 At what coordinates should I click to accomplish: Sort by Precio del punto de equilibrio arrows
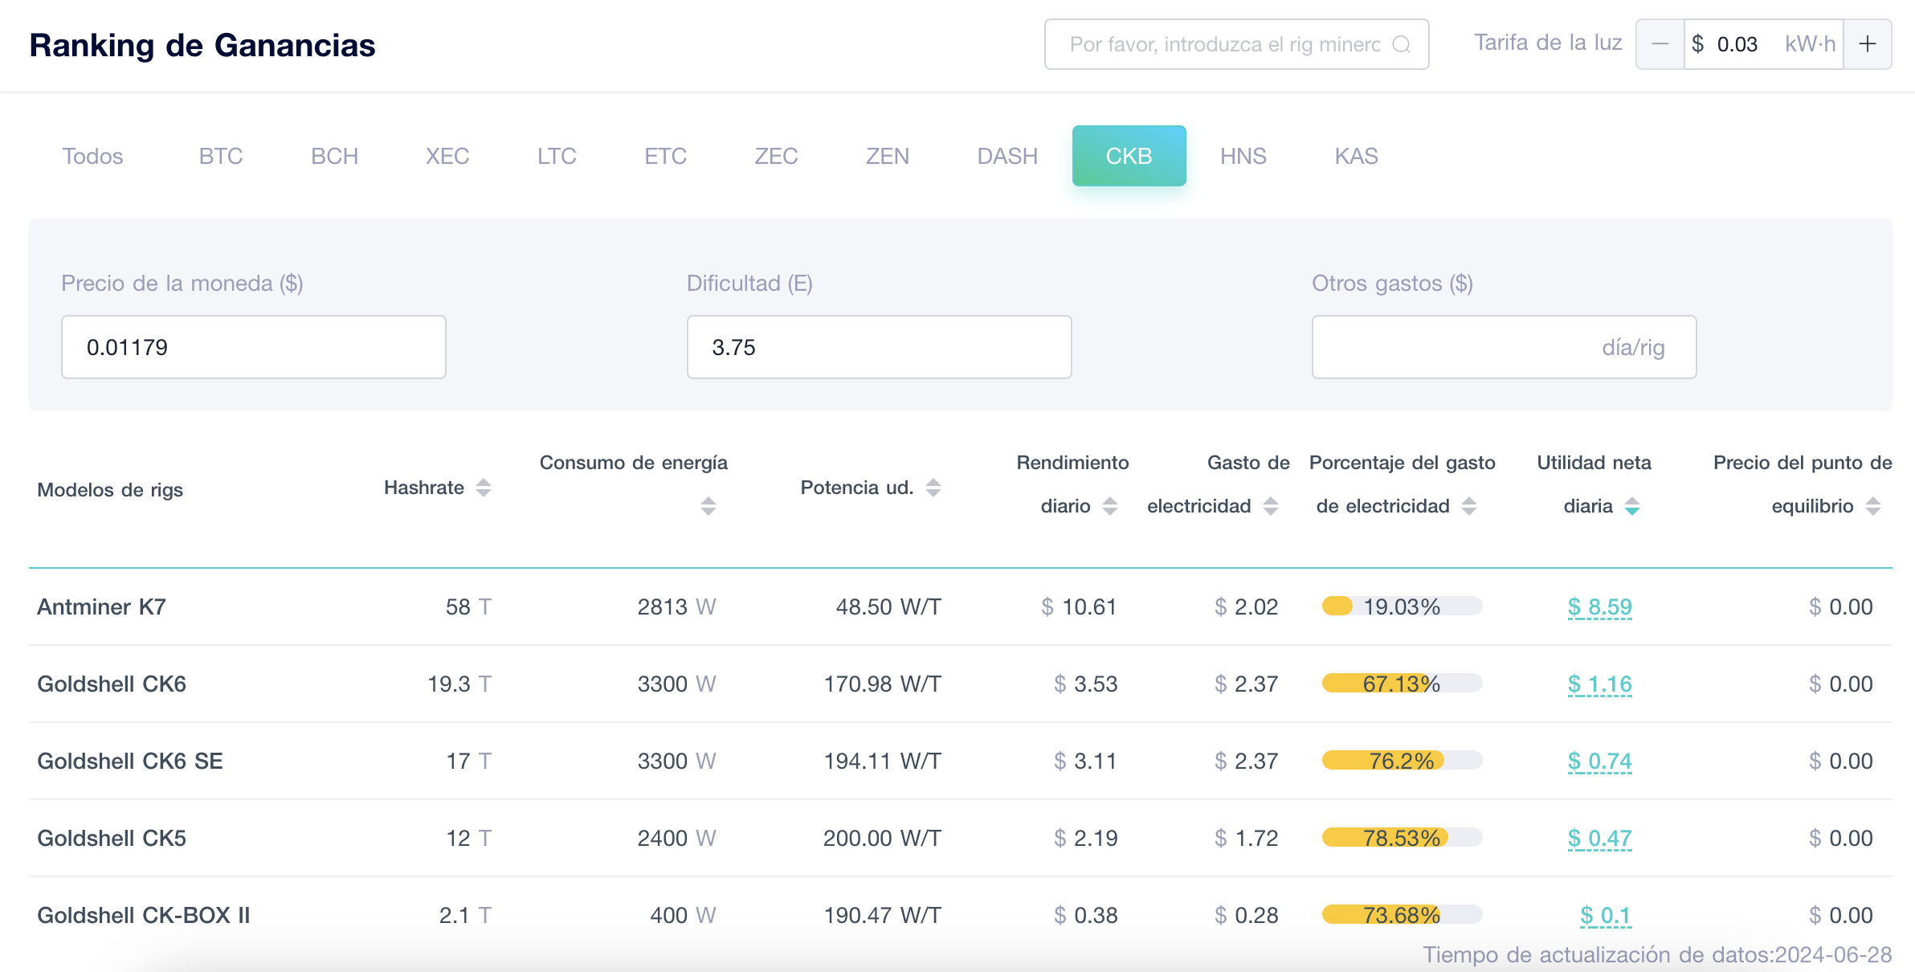click(x=1873, y=506)
